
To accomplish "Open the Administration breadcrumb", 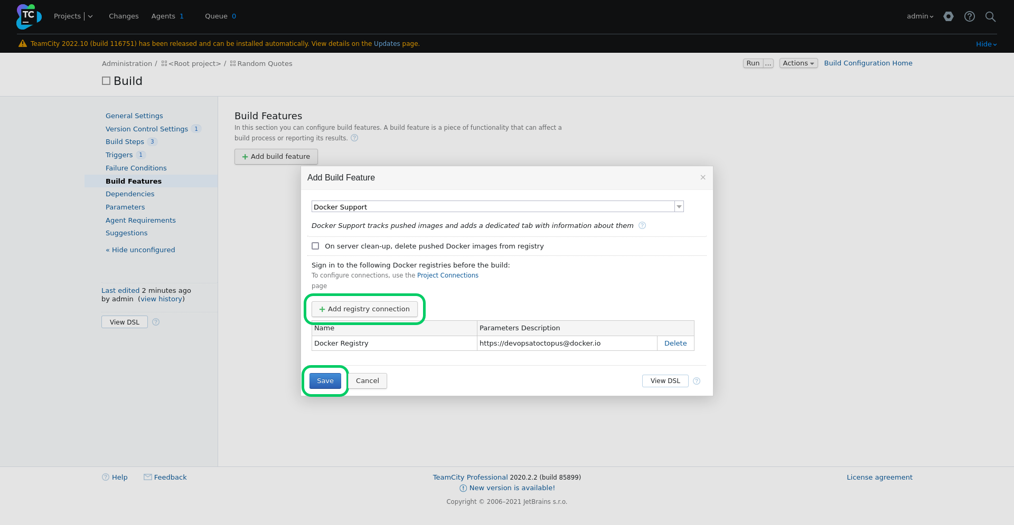I will (127, 63).
